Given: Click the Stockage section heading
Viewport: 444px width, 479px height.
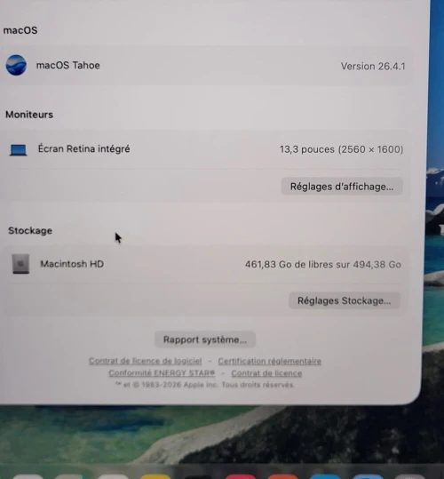Looking at the screenshot, I should tap(30, 231).
